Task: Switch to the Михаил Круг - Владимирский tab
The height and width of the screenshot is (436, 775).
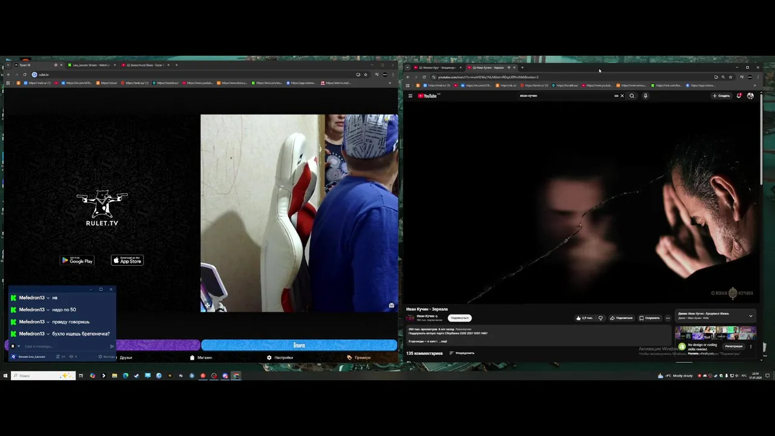Action: [438, 67]
